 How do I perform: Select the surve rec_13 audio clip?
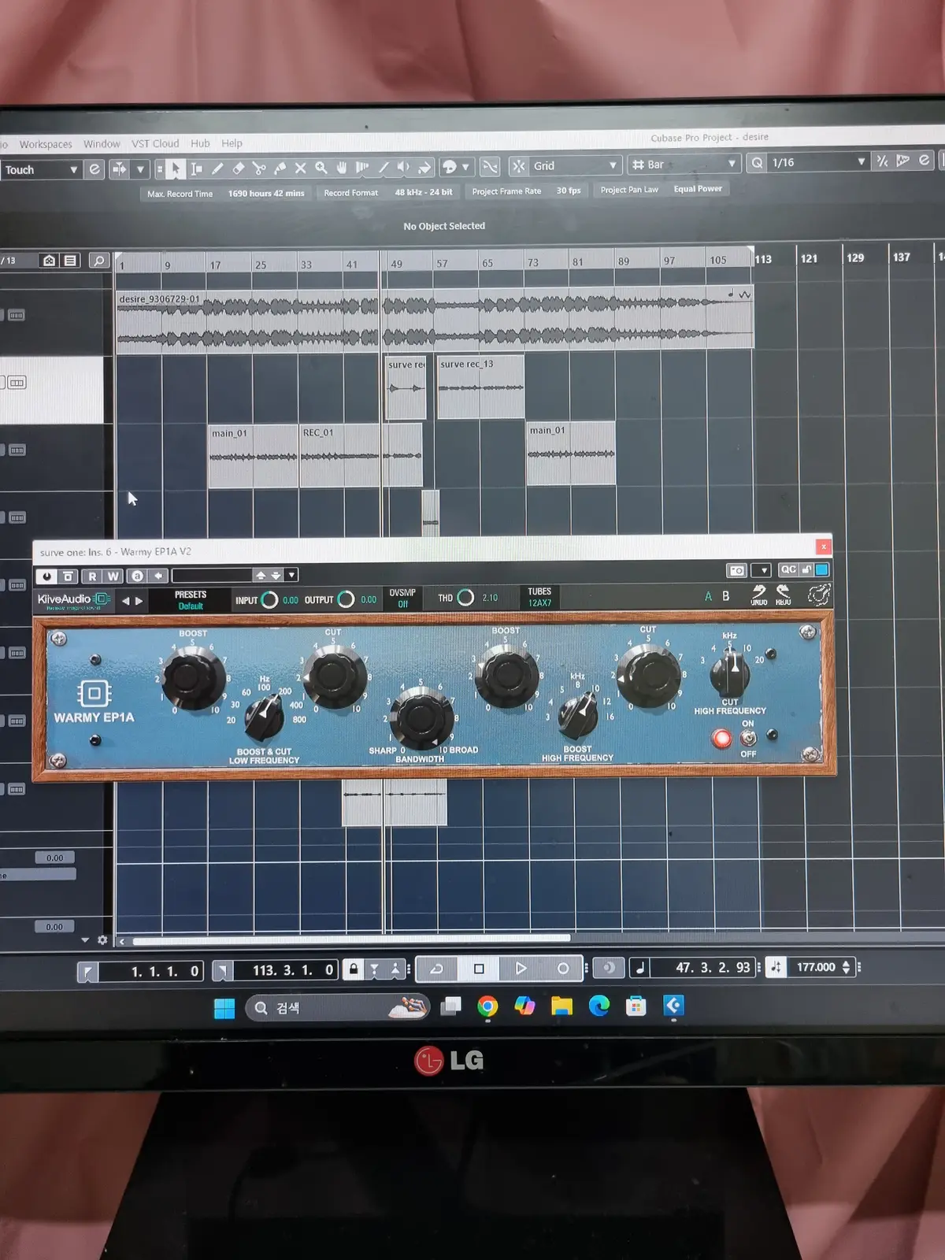pyautogui.click(x=480, y=387)
